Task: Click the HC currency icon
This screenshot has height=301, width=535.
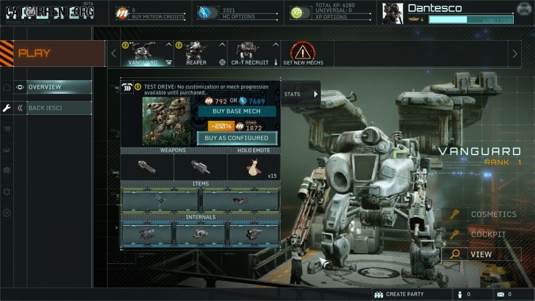Action: pyautogui.click(x=204, y=13)
